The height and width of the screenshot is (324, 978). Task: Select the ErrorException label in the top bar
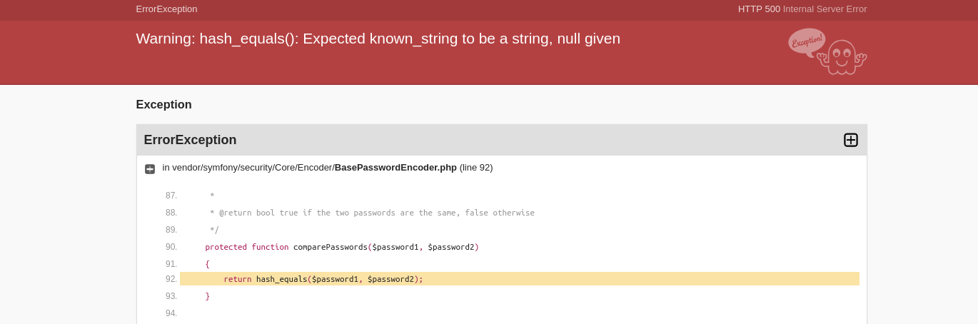(x=166, y=9)
